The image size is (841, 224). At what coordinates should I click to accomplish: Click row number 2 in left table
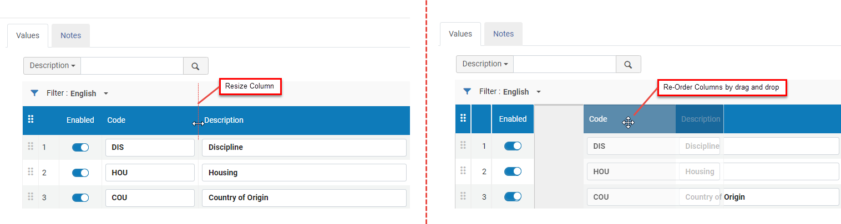click(44, 173)
